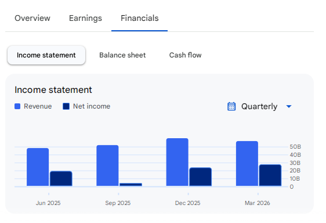Click the 30B y-axis value
This screenshot has width=326, height=223.
point(295,163)
